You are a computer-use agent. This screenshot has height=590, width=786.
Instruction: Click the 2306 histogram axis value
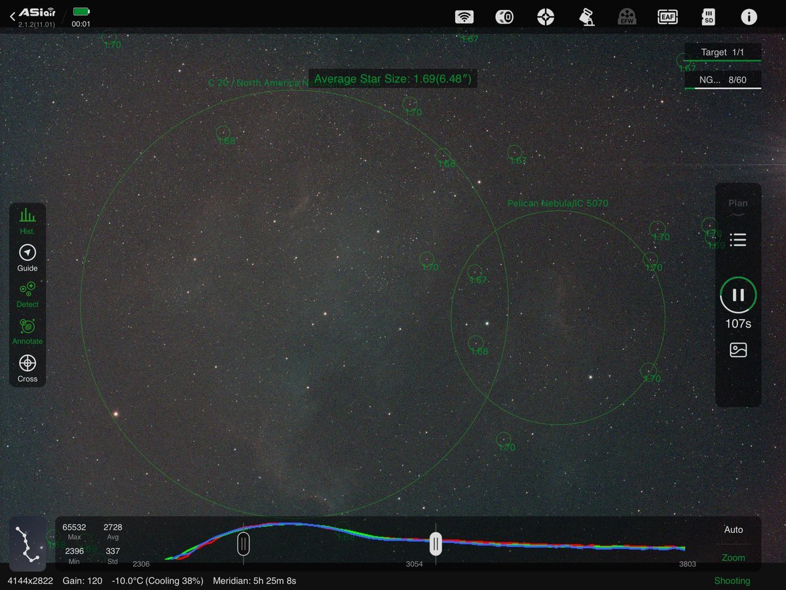(141, 564)
